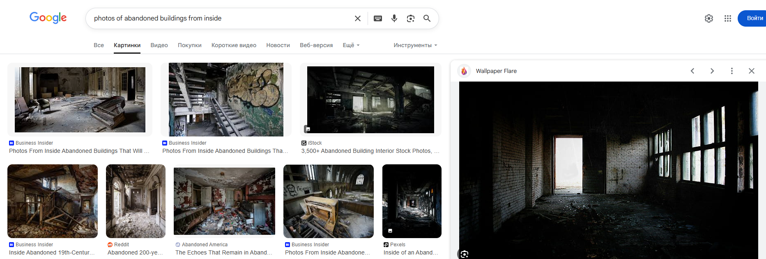Click the Abandoned America source name
The width and height of the screenshot is (766, 259).
(205, 245)
